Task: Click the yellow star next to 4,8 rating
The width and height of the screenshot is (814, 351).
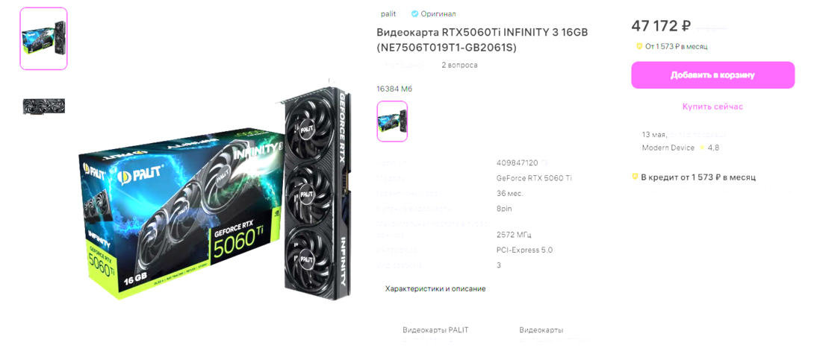Action: (x=702, y=148)
